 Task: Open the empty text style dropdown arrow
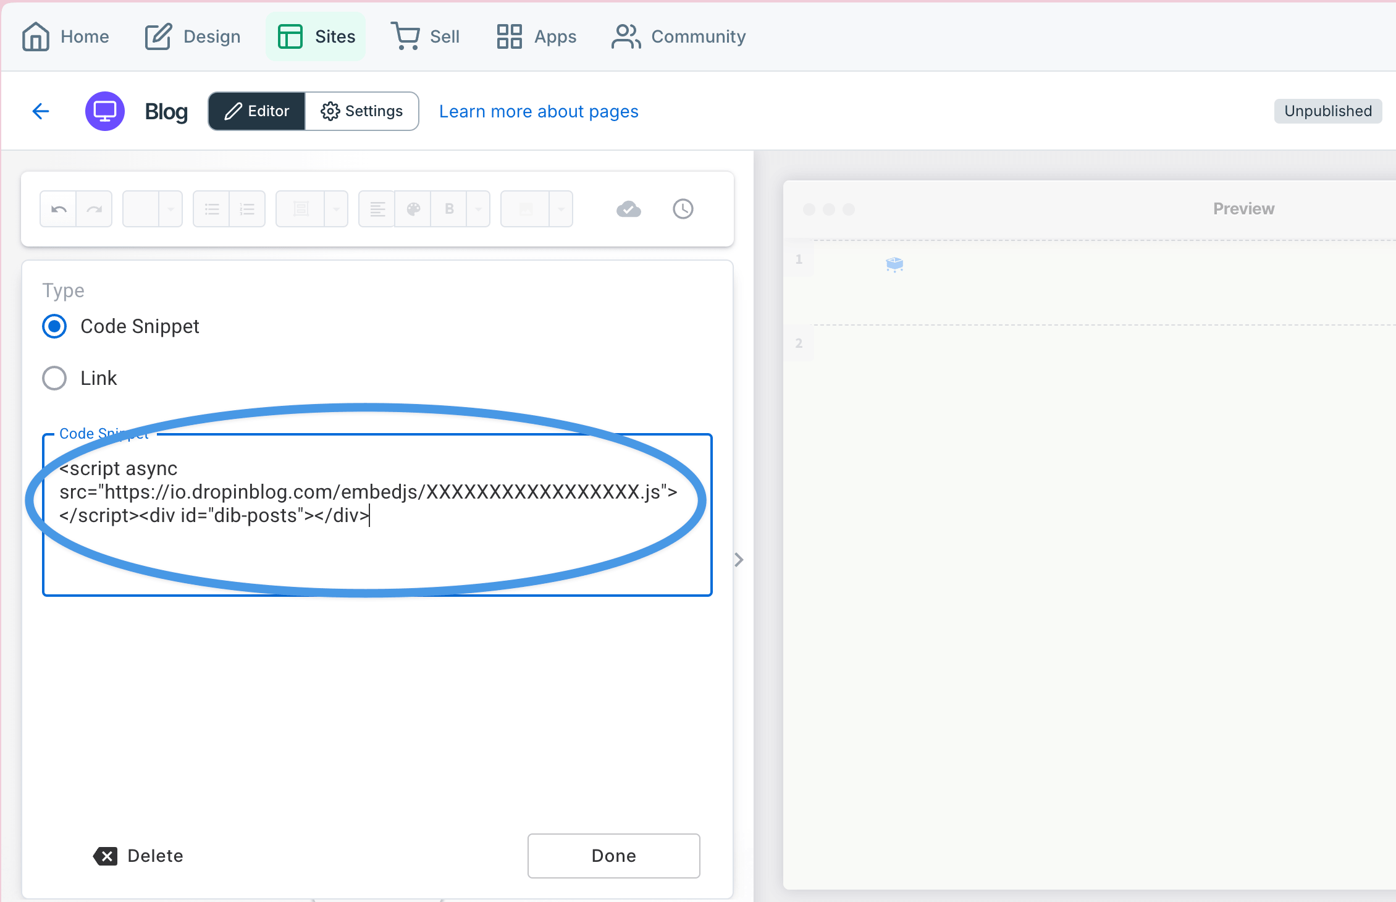point(170,209)
